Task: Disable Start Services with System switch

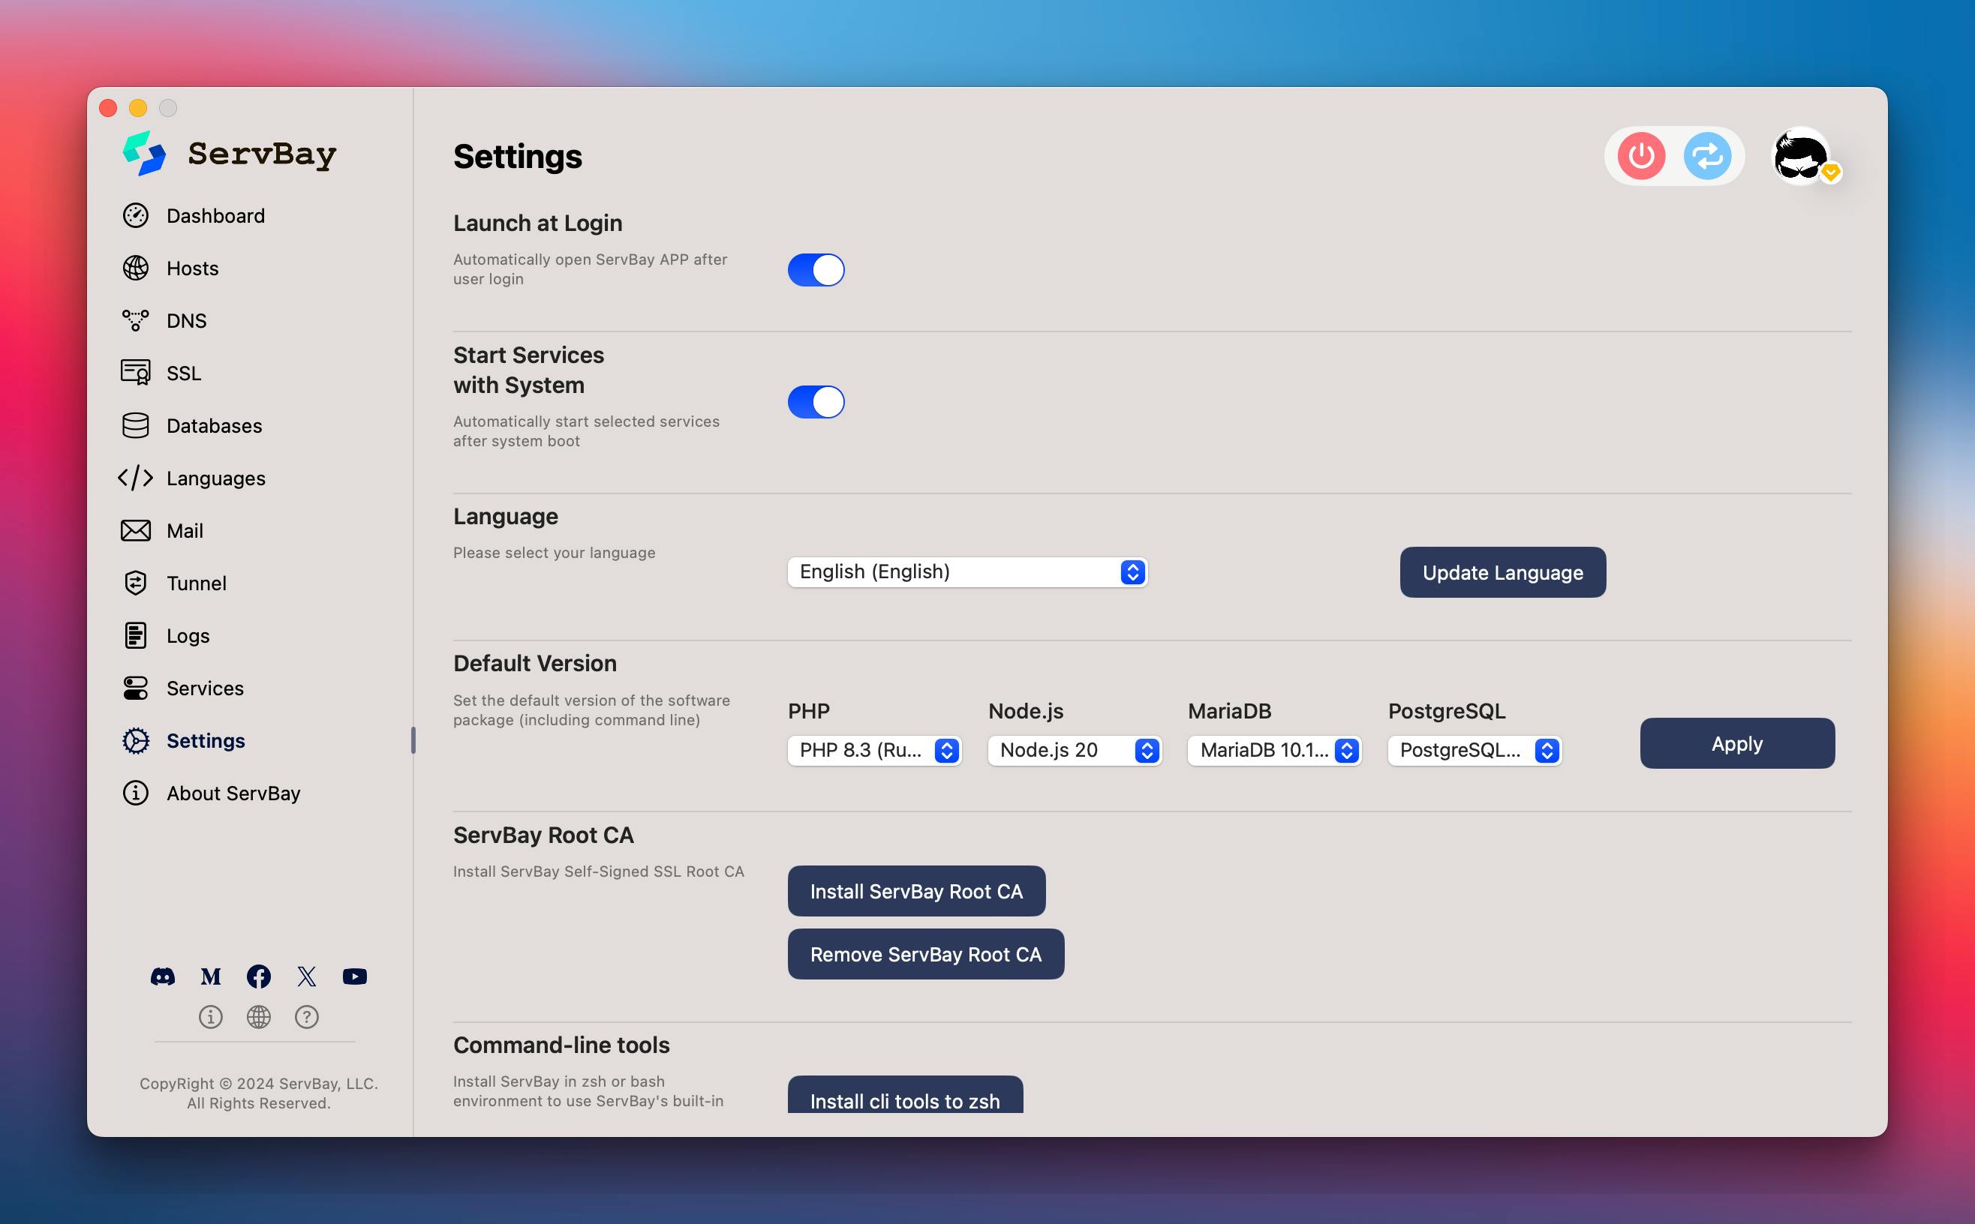Action: pos(816,401)
